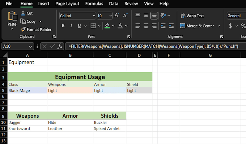Select the Equipment Usage merged header cell
The height and width of the screenshot is (144, 246).
point(80,77)
